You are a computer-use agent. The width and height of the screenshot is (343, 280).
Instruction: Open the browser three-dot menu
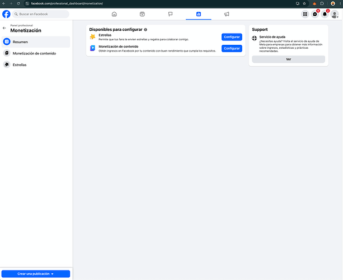(x=340, y=3)
